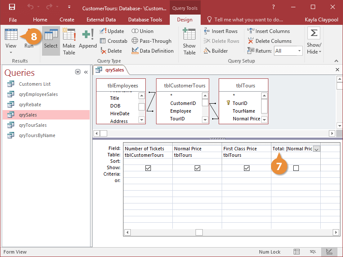The height and width of the screenshot is (257, 343).
Task: Click the Union query button
Action: [x=142, y=31]
